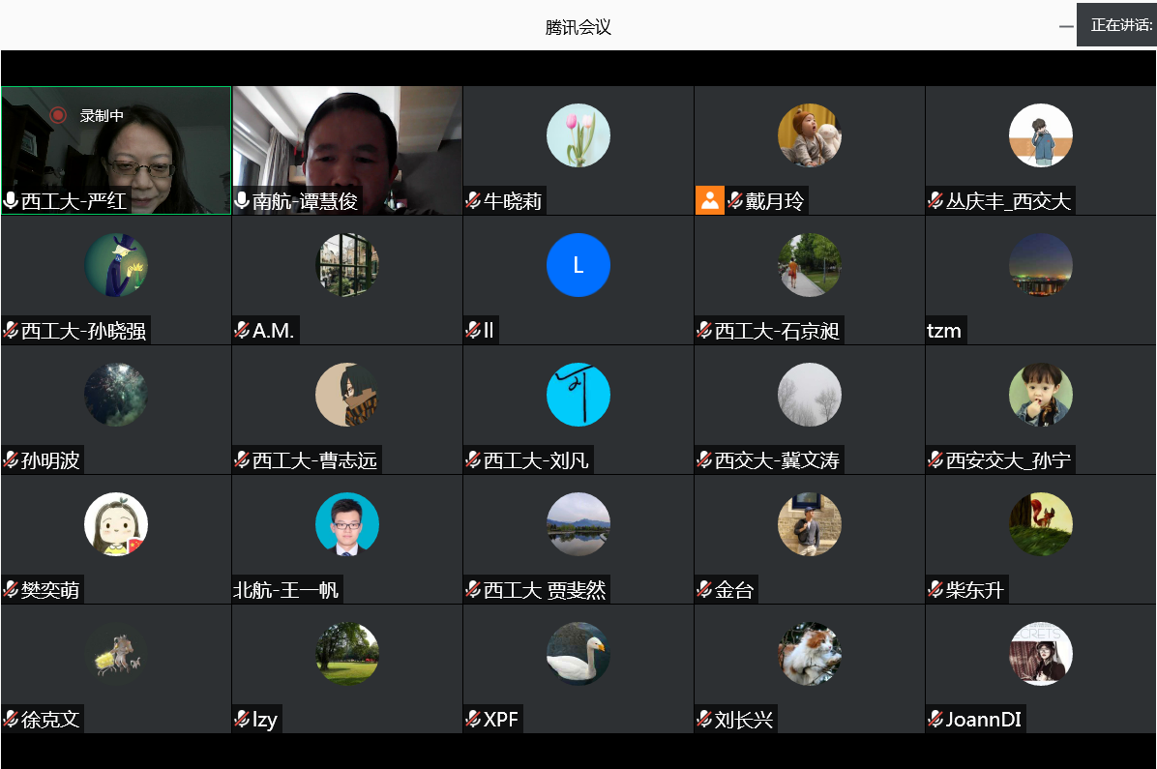Viewport: 1157px width, 769px height.
Task: Select the blue L avatar of participant ll
Action: 578,265
